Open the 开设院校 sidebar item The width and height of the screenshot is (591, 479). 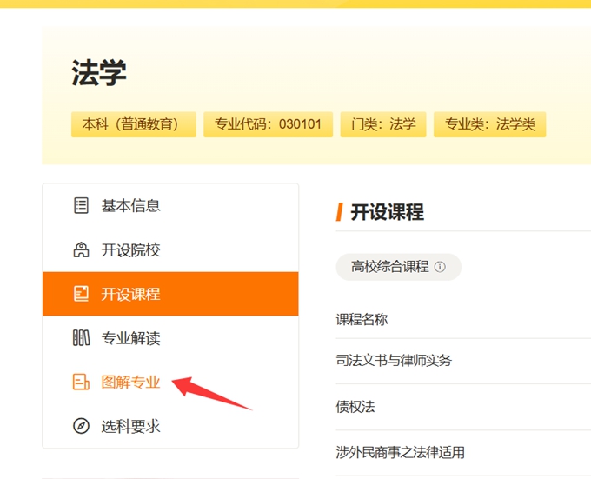pos(170,249)
